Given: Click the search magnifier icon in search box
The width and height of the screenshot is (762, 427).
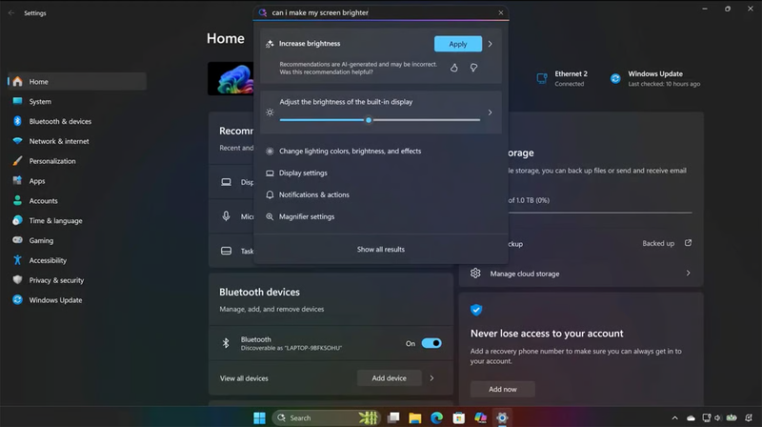Looking at the screenshot, I should point(263,12).
